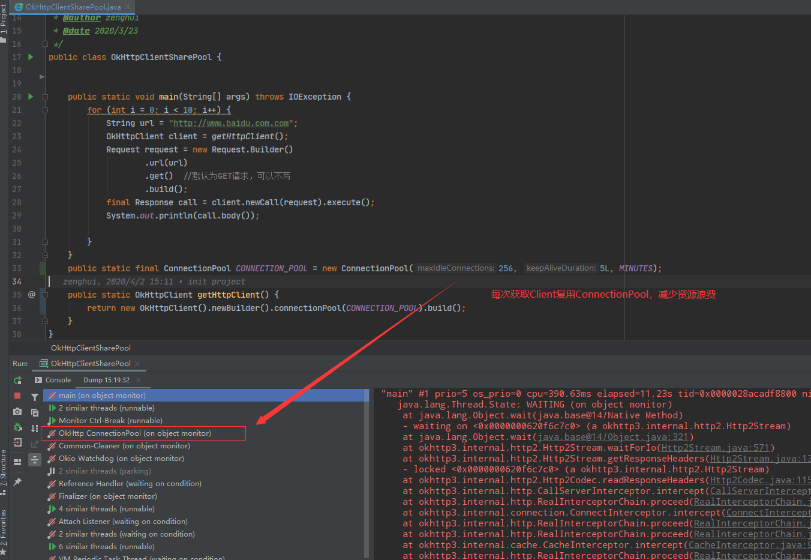Viewport: 811px width, 560px height.
Task: Click the Dump Threads camera icon
Action: point(17,411)
